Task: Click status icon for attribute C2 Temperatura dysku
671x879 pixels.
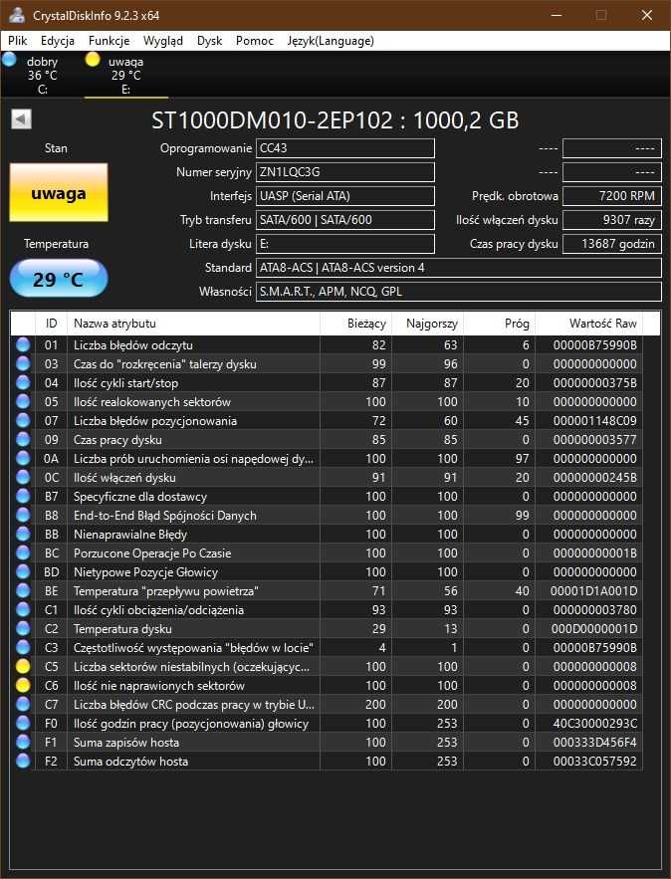Action: click(23, 629)
